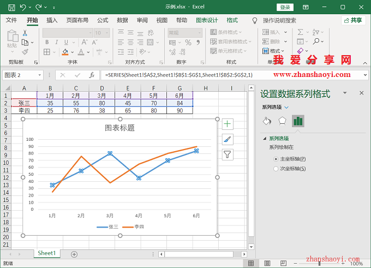Select cell A2 containing 张三
Viewport: 371px width, 268px height.
24,103
